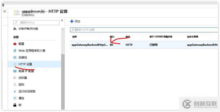This screenshot has width=220, height=112.
Task: Open the 属性 menu item
Action: 21,98
